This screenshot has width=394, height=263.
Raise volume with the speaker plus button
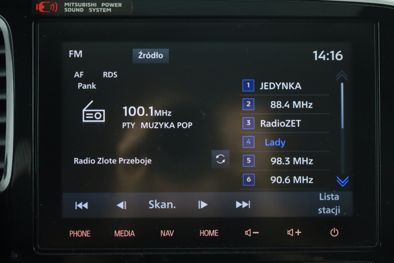pos(294,233)
